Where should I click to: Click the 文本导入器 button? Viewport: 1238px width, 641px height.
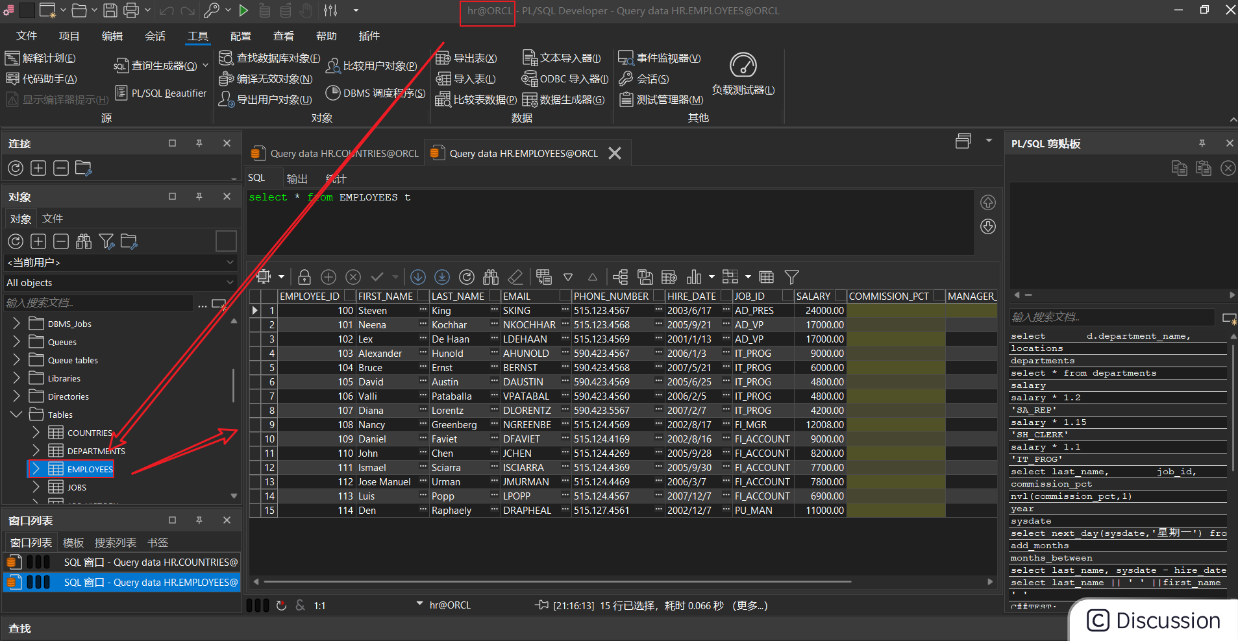click(562, 58)
